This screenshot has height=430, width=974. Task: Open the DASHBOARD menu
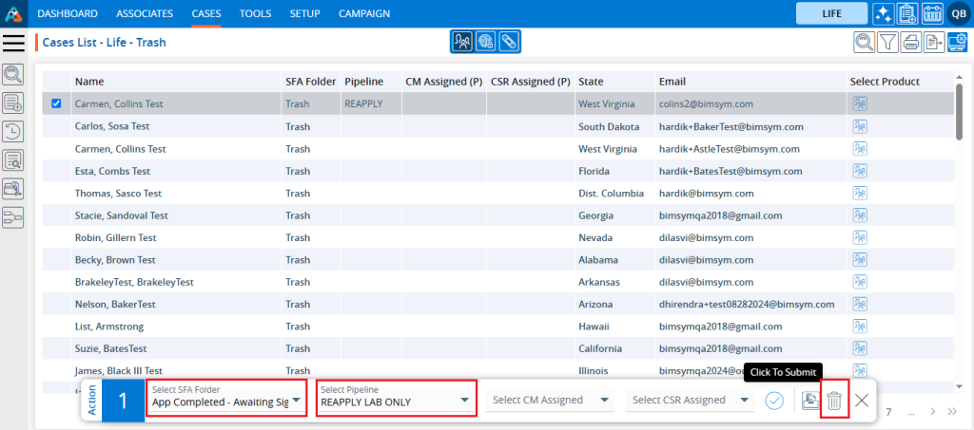coord(68,14)
